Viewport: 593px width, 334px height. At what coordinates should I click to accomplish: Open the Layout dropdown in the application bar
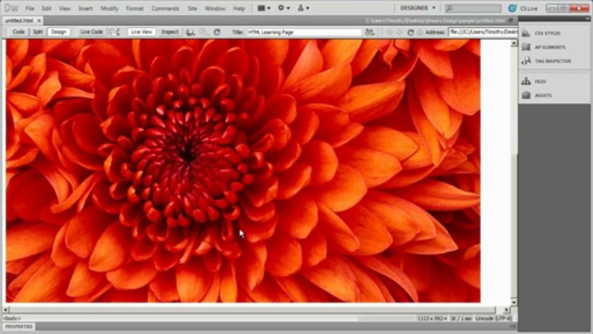[x=264, y=8]
